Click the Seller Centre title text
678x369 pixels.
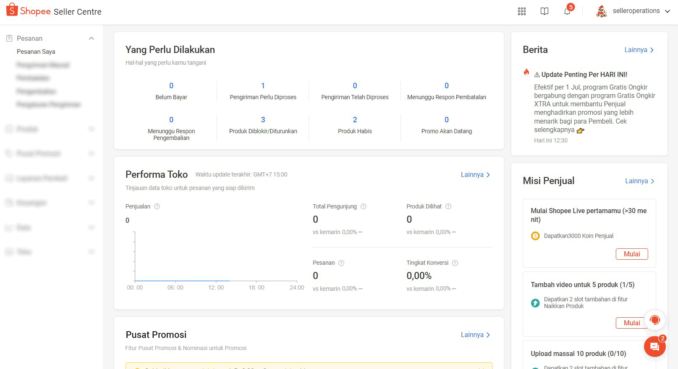click(x=78, y=12)
